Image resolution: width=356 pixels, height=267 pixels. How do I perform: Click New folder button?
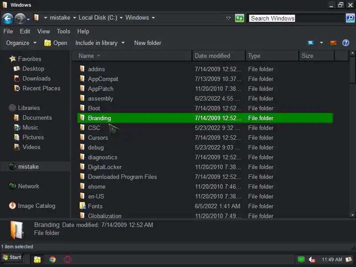(x=148, y=43)
